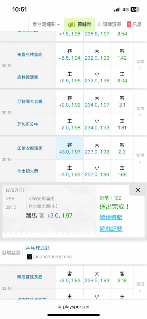
Task: Click the 繼續遊戲 link
Action: [x=111, y=218]
